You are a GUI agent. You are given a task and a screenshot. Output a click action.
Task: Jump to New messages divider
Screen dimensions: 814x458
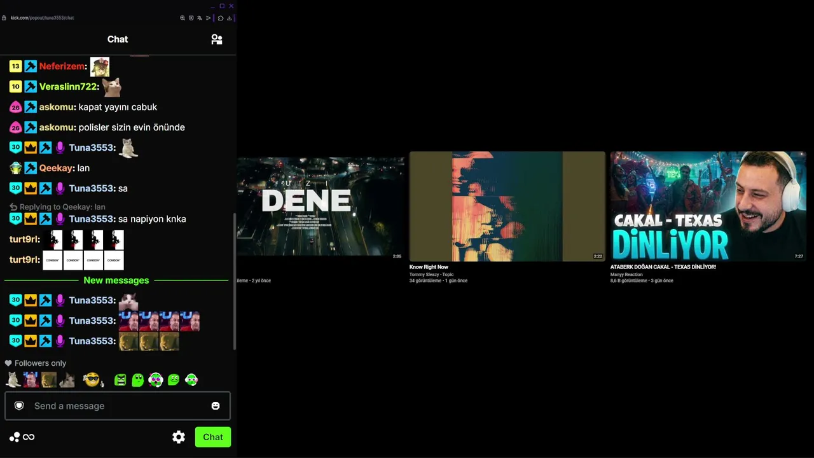pyautogui.click(x=116, y=281)
